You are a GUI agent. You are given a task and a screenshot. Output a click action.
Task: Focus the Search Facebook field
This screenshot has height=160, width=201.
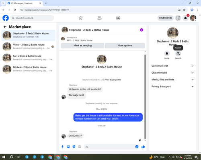[32, 18]
